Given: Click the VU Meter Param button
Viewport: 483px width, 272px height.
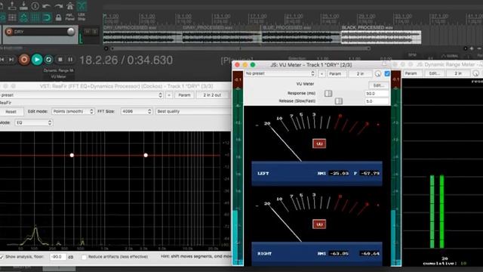Looking at the screenshot, I should pos(335,73).
